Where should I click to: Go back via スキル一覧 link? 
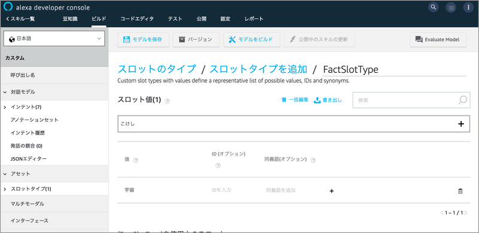pyautogui.click(x=20, y=19)
